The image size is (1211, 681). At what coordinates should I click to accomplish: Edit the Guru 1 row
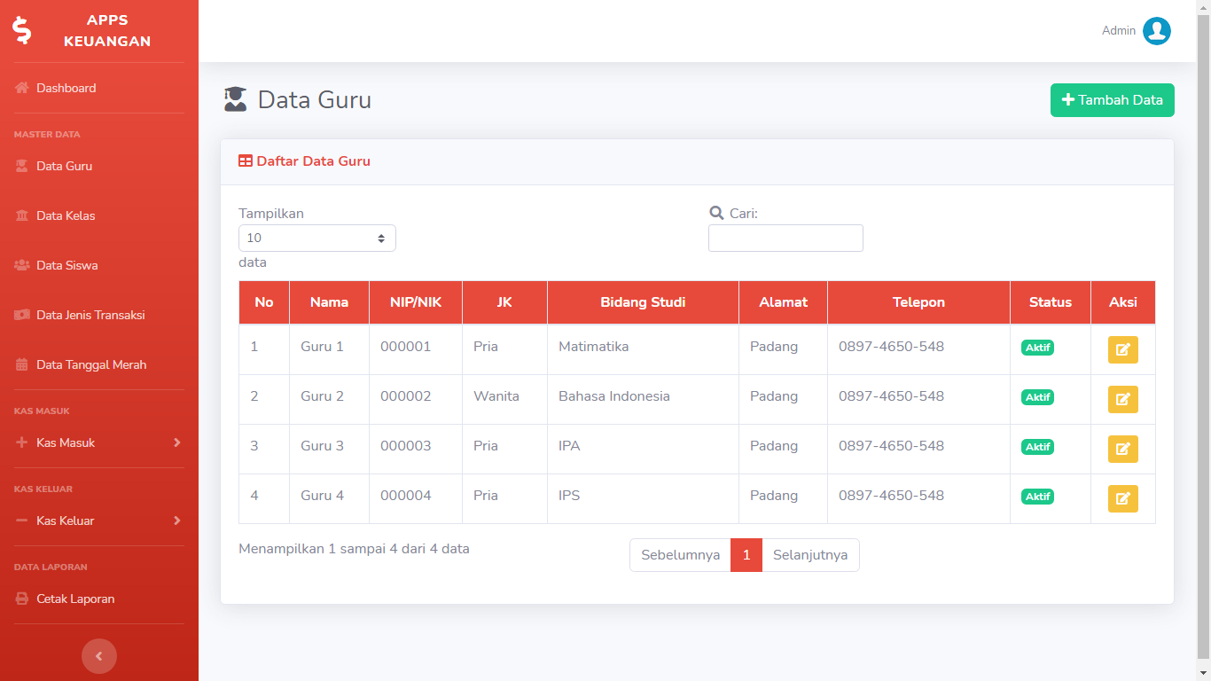tap(1123, 349)
